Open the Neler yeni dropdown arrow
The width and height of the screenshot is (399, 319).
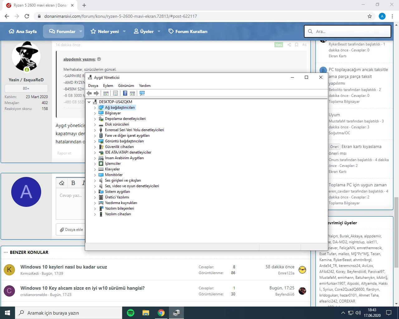click(124, 31)
